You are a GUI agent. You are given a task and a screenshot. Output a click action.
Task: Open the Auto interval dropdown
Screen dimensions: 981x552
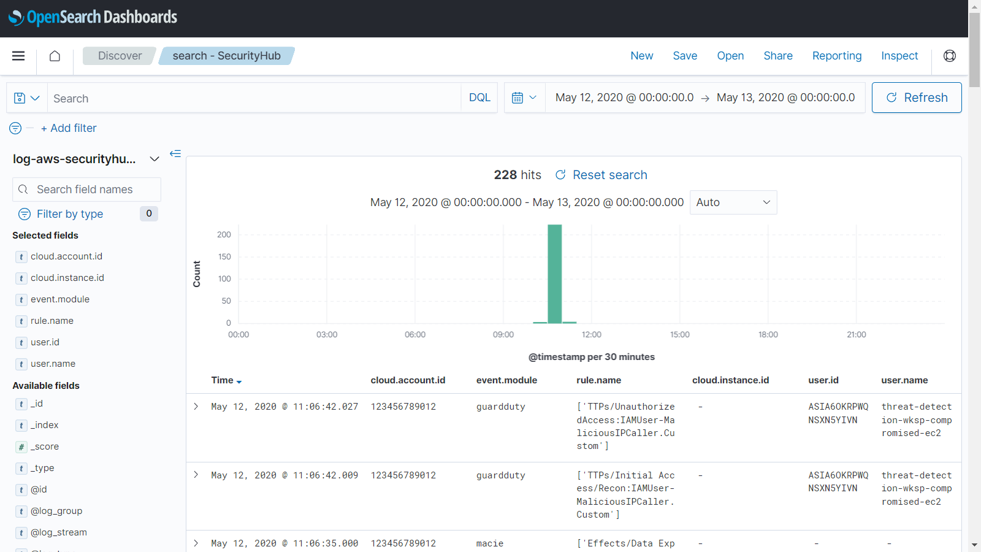(x=733, y=202)
